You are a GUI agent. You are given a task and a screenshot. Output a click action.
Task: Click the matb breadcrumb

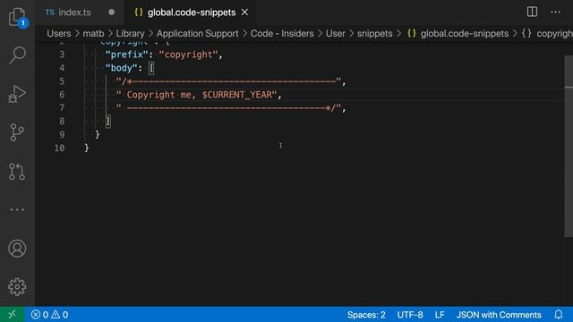[x=93, y=34]
